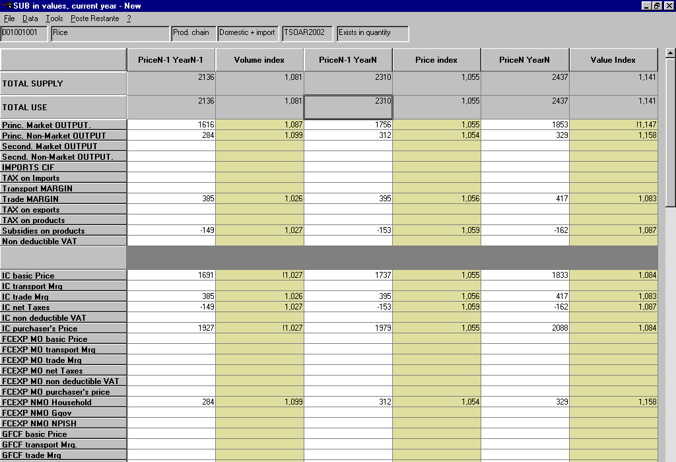Open the ? help menu
The width and height of the screenshot is (676, 462).
click(x=129, y=18)
